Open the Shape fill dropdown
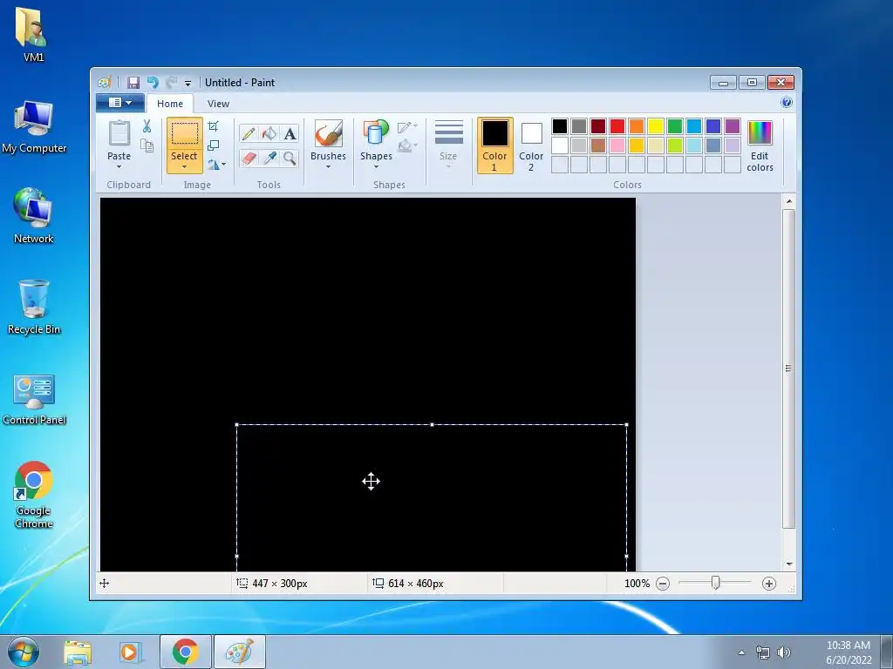The width and height of the screenshot is (893, 669). coord(407,145)
